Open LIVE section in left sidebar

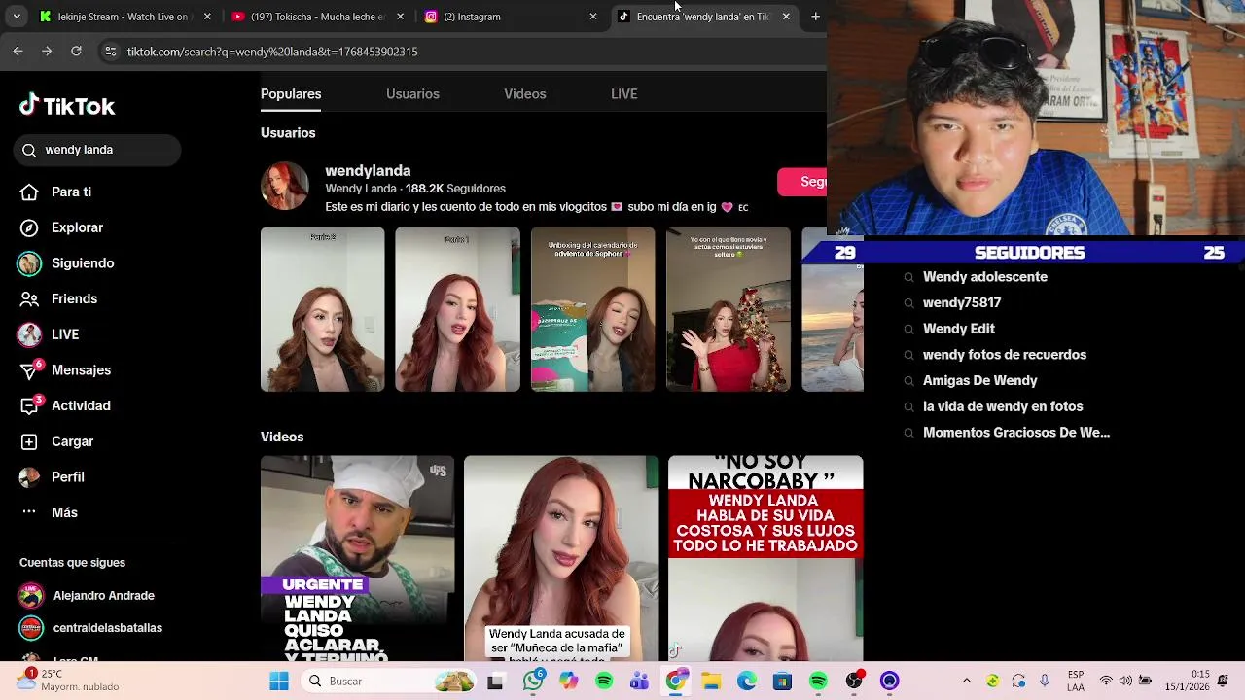click(x=50, y=334)
